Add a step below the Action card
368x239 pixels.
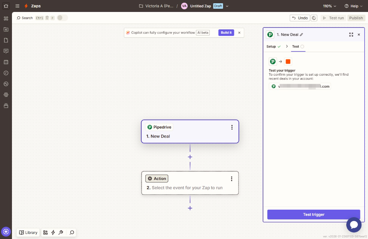[190, 208]
